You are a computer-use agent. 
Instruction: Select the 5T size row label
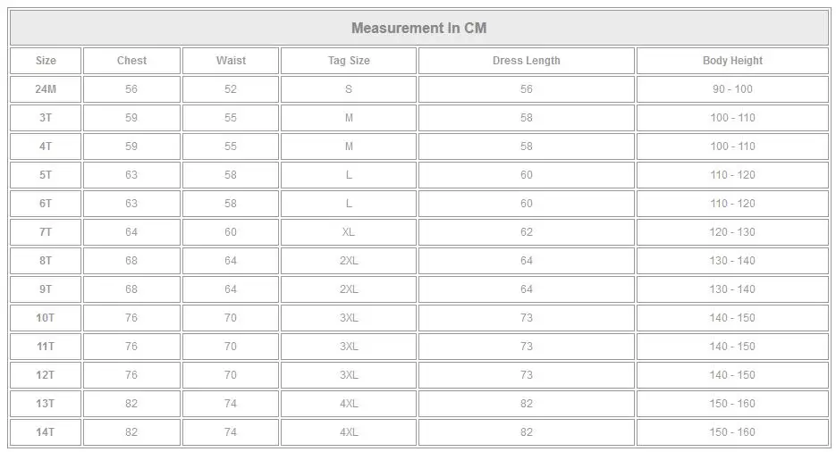pos(46,175)
